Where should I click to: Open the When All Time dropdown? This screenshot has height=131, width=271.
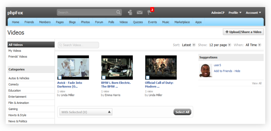(x=253, y=45)
